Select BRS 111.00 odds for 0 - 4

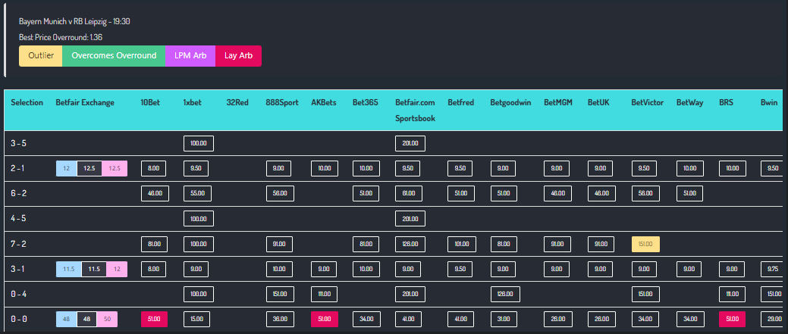(732, 294)
